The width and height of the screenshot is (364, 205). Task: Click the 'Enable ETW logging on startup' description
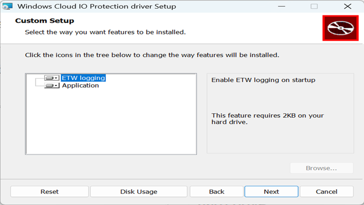pos(263,80)
